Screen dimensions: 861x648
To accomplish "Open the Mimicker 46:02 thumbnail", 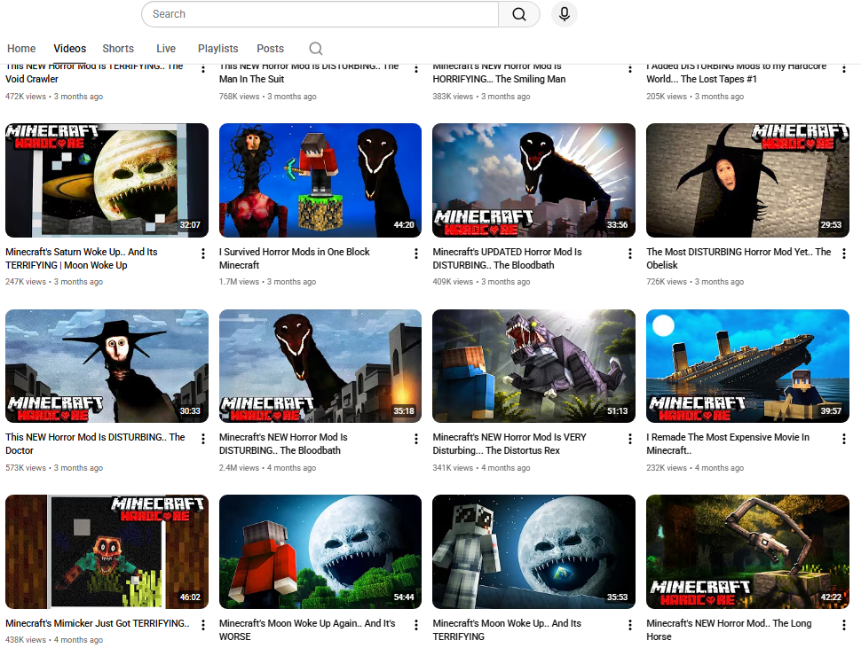I will tap(107, 552).
